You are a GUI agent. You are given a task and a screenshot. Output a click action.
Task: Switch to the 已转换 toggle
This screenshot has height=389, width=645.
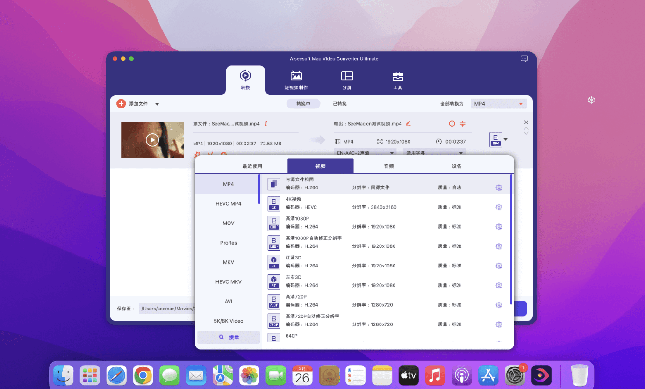pos(340,104)
